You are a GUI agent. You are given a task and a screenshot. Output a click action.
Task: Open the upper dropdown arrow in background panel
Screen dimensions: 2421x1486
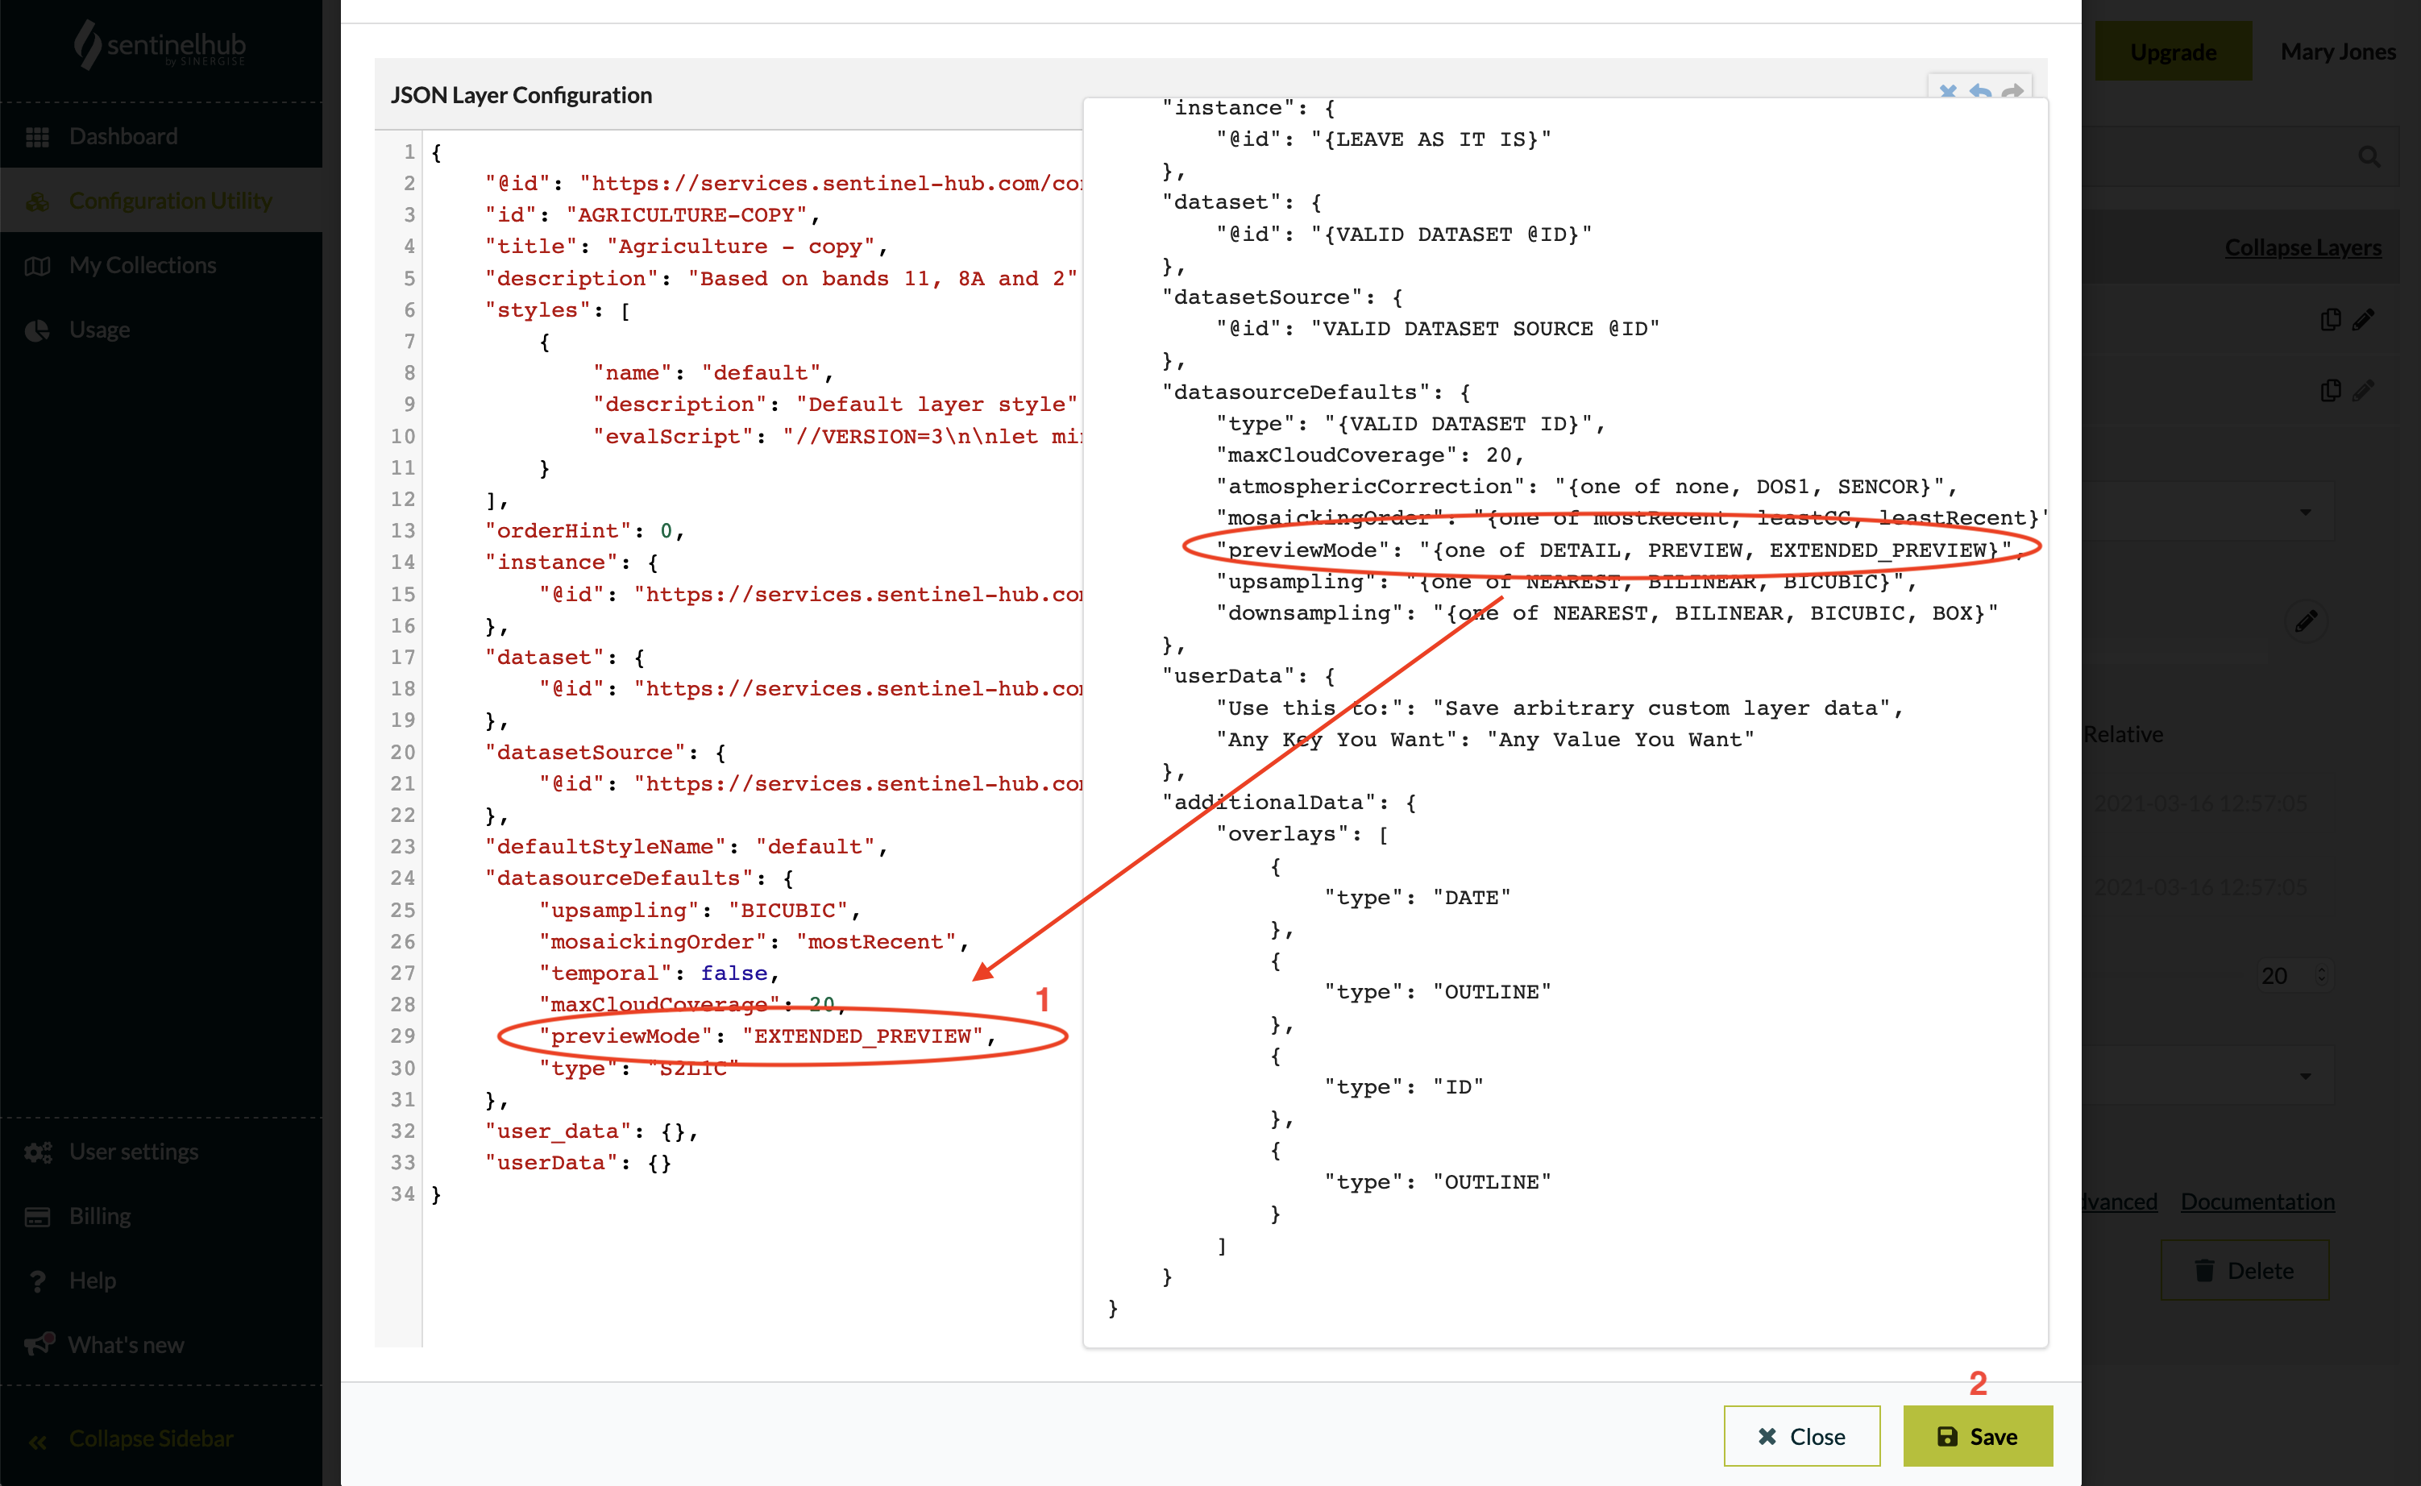2305,512
